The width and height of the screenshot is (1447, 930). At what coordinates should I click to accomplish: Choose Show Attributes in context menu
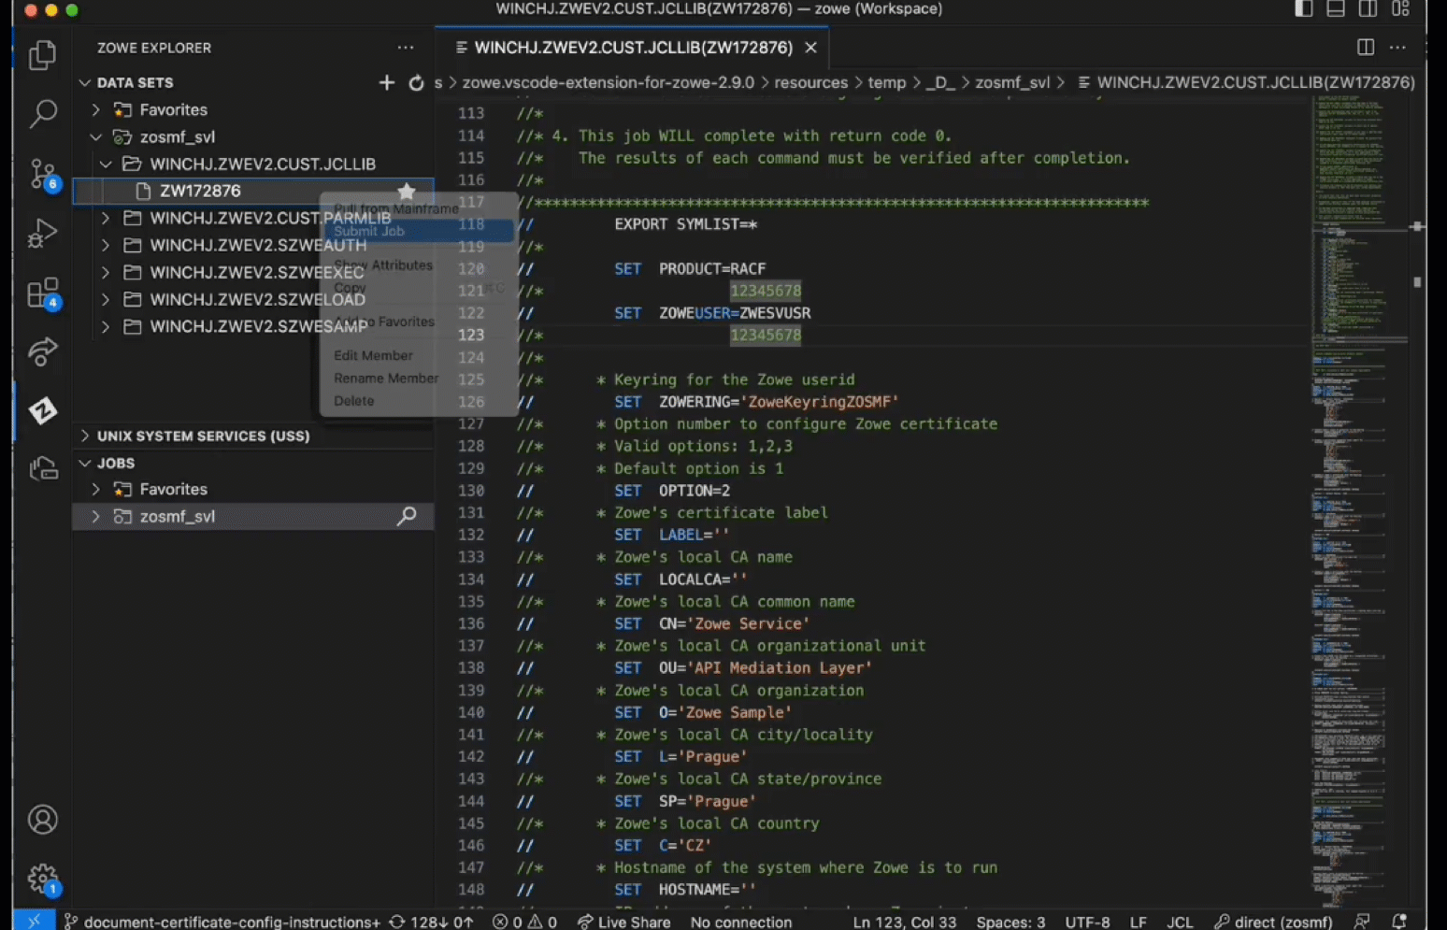[x=419, y=265]
